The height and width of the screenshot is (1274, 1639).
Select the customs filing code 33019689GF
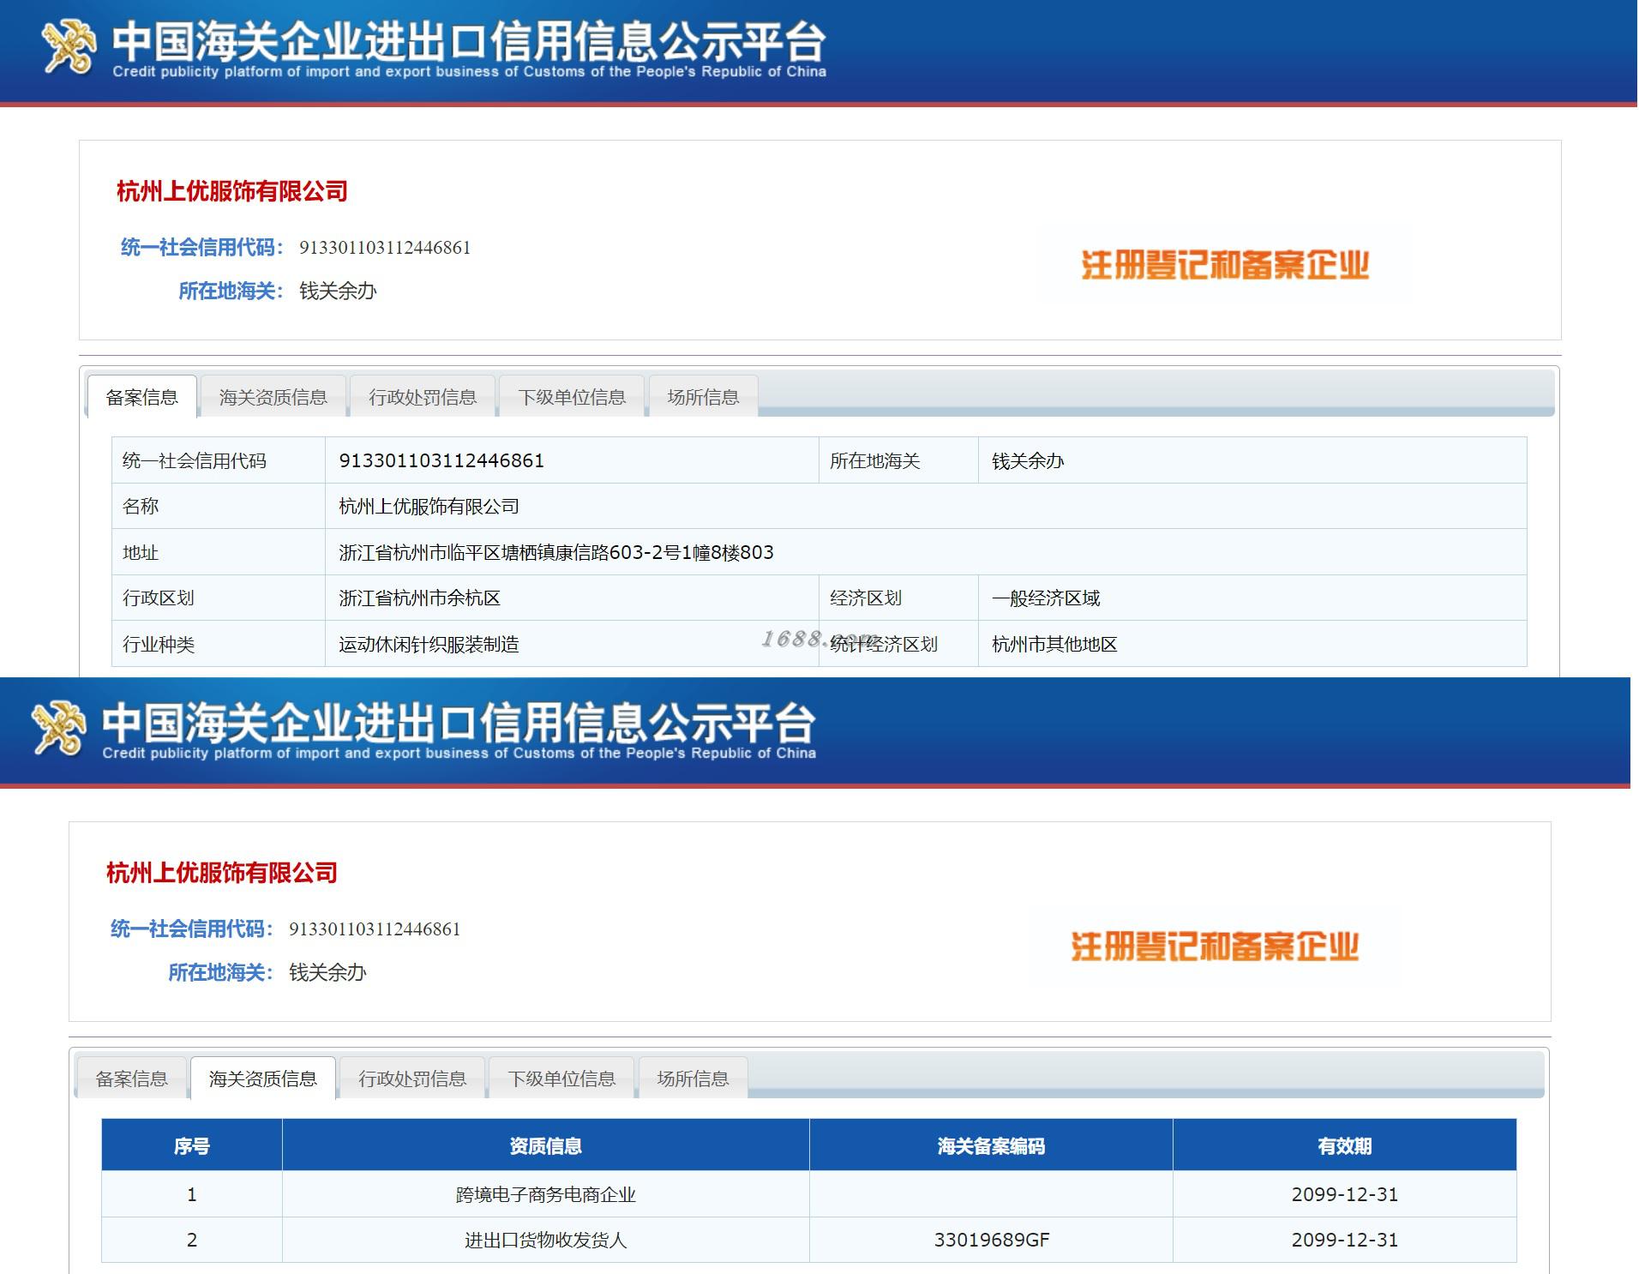pos(992,1240)
